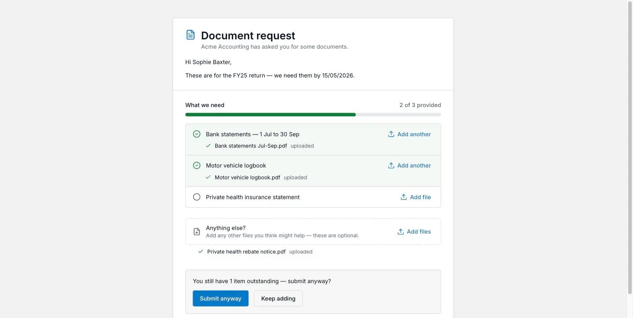Click the Motor vehicle logbook.pdf file name
Image resolution: width=633 pixels, height=318 pixels.
pyautogui.click(x=247, y=177)
